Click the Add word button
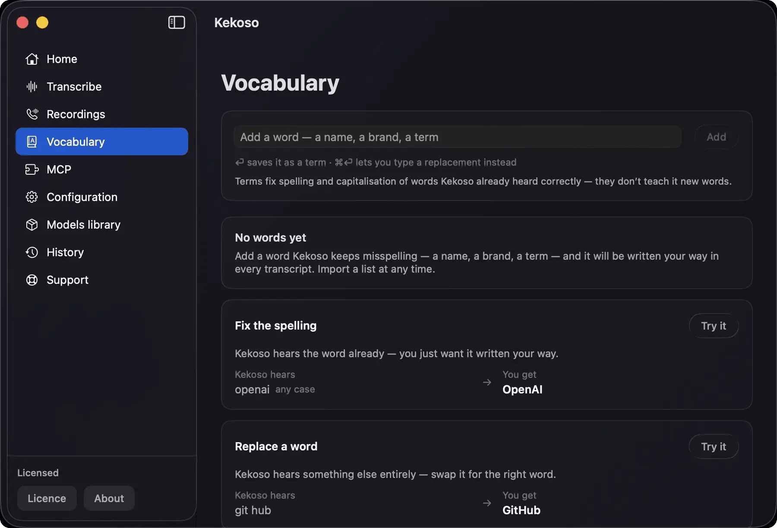Screen dimensions: 777x528 pyautogui.click(x=716, y=137)
